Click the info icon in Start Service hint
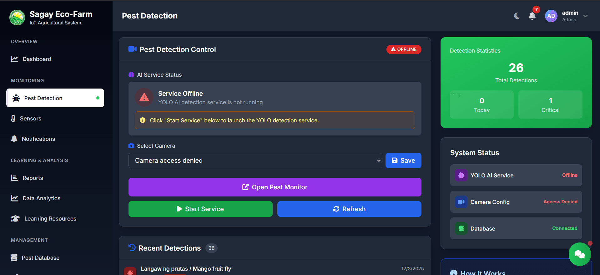Screen dimensions: 600x275 point(143,120)
